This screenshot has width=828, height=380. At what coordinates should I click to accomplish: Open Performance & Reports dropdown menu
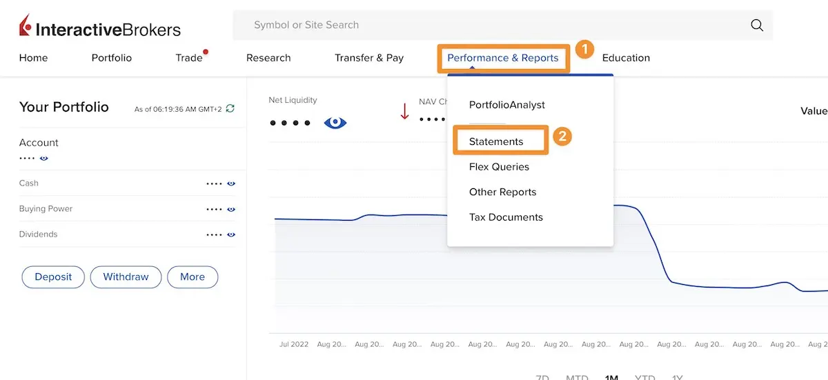[503, 58]
